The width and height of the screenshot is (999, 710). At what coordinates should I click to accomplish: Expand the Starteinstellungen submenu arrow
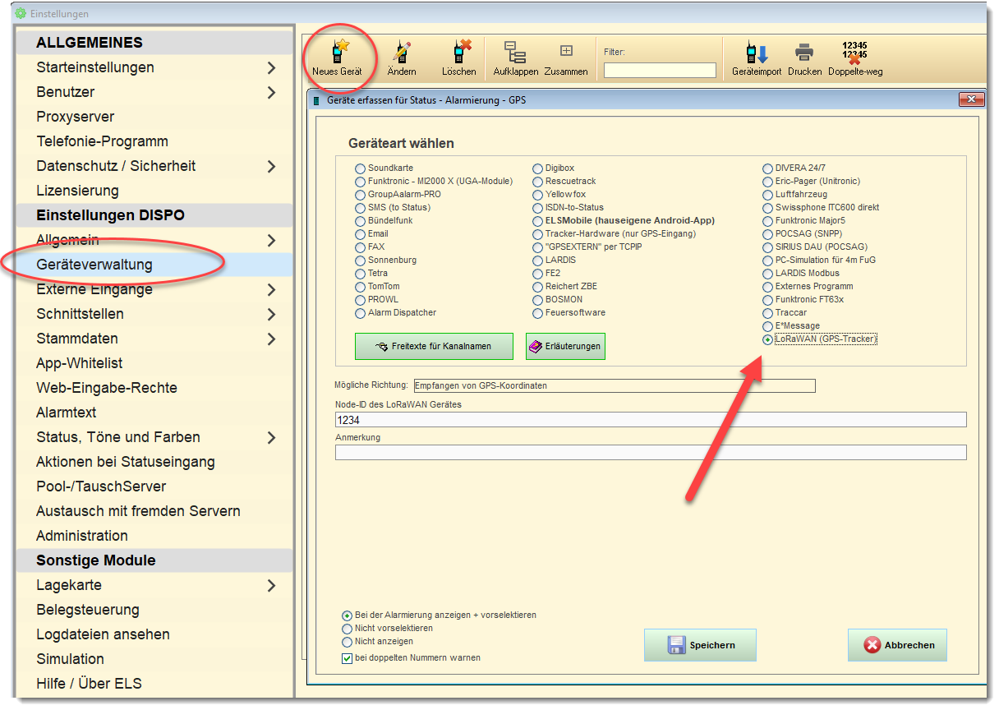[271, 67]
